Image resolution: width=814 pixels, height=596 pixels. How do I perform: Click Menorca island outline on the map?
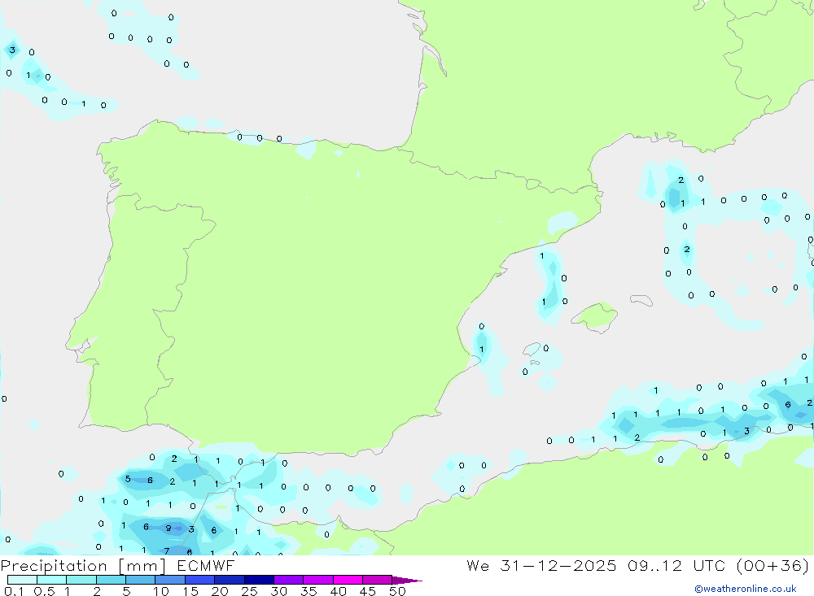(x=641, y=300)
